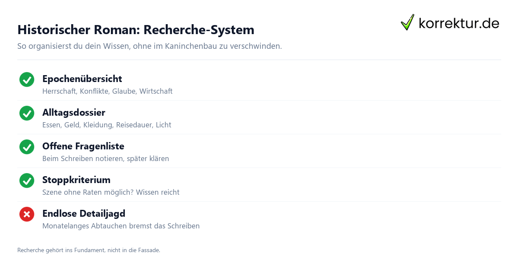
Task: Open the korrektur.de brand text link
Action: 459,23
